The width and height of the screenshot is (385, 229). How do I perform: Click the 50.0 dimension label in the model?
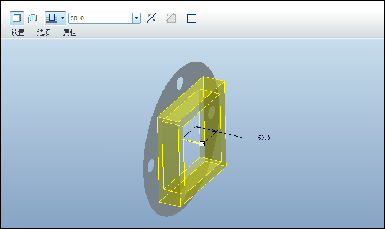click(264, 138)
